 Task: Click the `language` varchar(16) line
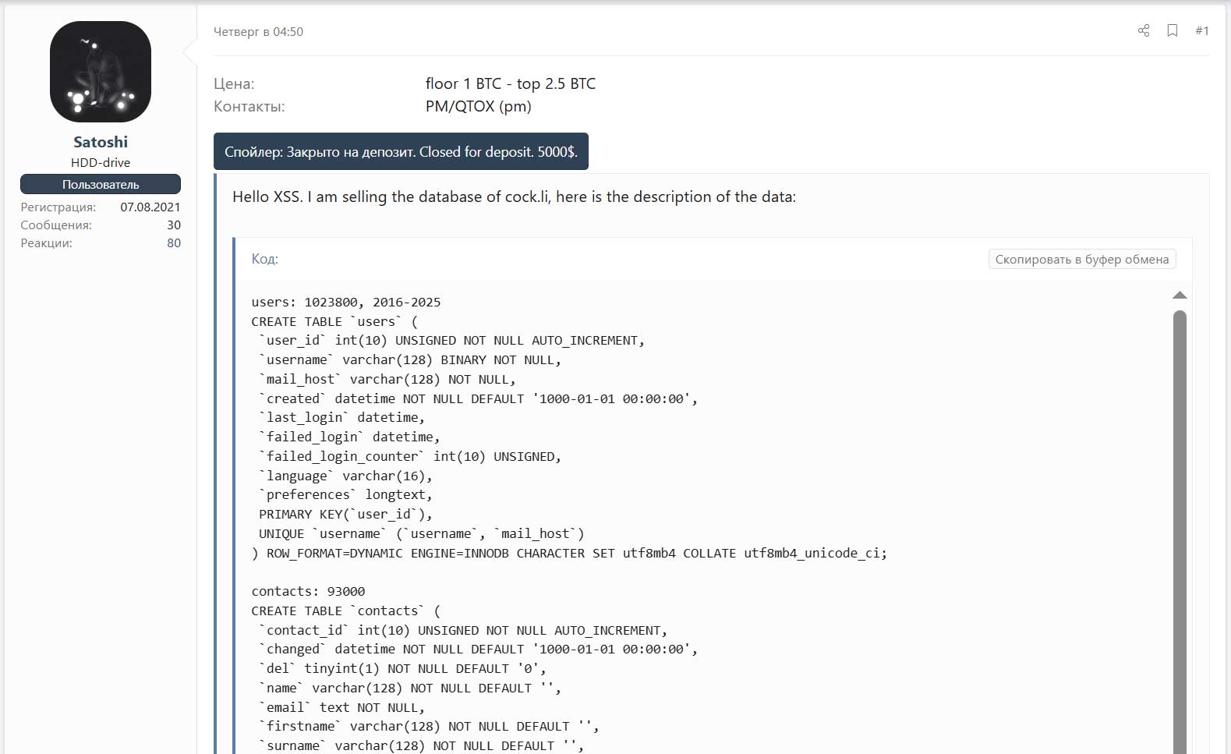tap(345, 476)
